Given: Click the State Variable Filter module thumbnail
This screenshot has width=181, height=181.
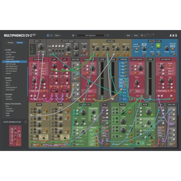Looking at the screenshot, I should pyautogui.click(x=15, y=136).
